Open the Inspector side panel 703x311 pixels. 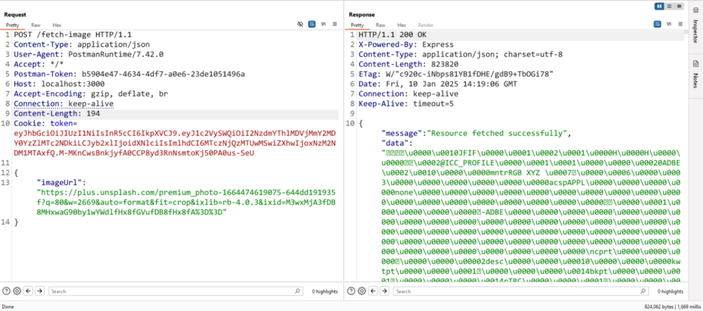pos(695,29)
